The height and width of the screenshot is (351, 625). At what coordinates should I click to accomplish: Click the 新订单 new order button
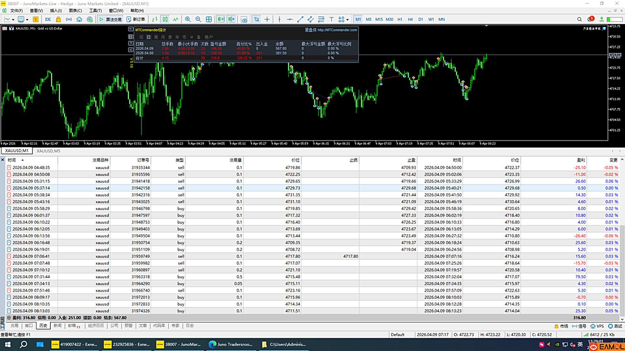click(136, 19)
